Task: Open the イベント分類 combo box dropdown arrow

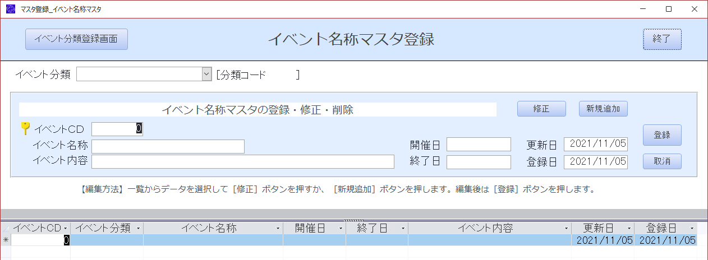Action: pos(206,75)
